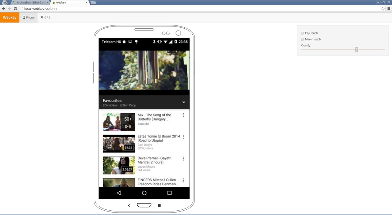Open the Estas Tonne 34:32 thumbnail
The width and height of the screenshot is (392, 215).
pyautogui.click(x=119, y=144)
